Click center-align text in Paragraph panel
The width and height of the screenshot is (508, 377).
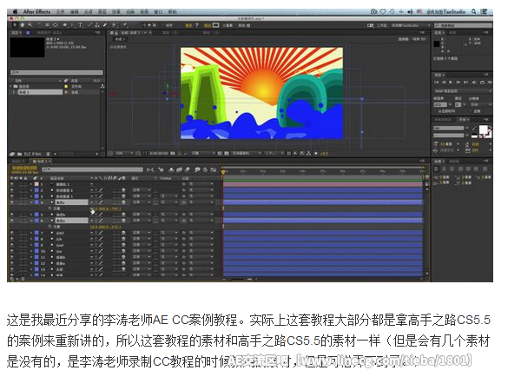(x=445, y=169)
